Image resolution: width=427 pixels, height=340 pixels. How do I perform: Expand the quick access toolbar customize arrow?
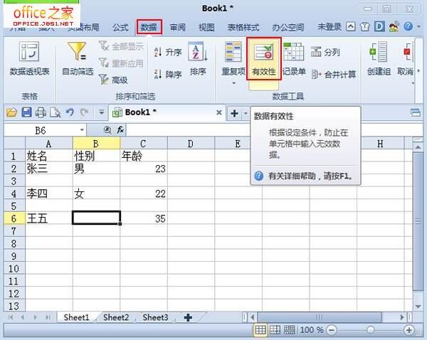click(101, 112)
